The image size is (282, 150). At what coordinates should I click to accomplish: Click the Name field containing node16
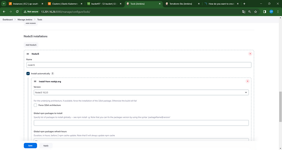139,65
